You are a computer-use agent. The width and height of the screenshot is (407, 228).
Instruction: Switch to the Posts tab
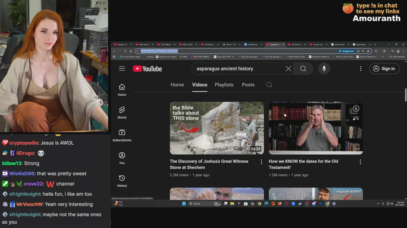pyautogui.click(x=248, y=85)
